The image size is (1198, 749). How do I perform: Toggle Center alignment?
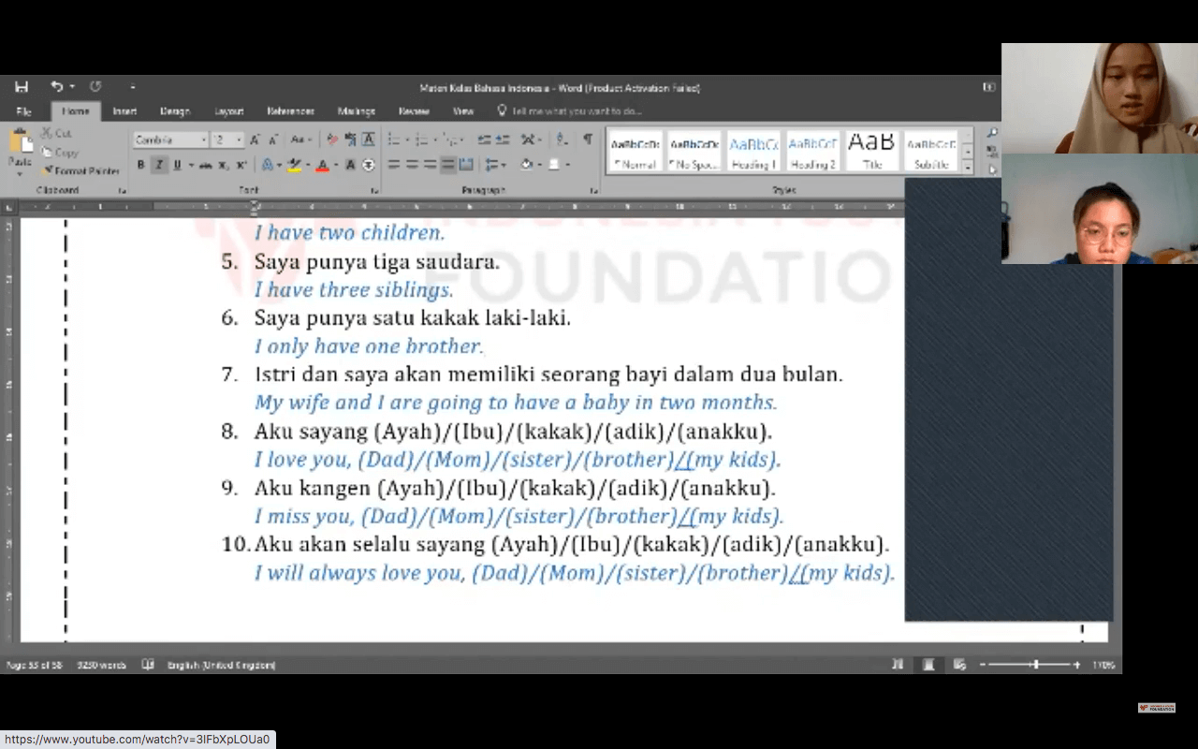coord(412,165)
